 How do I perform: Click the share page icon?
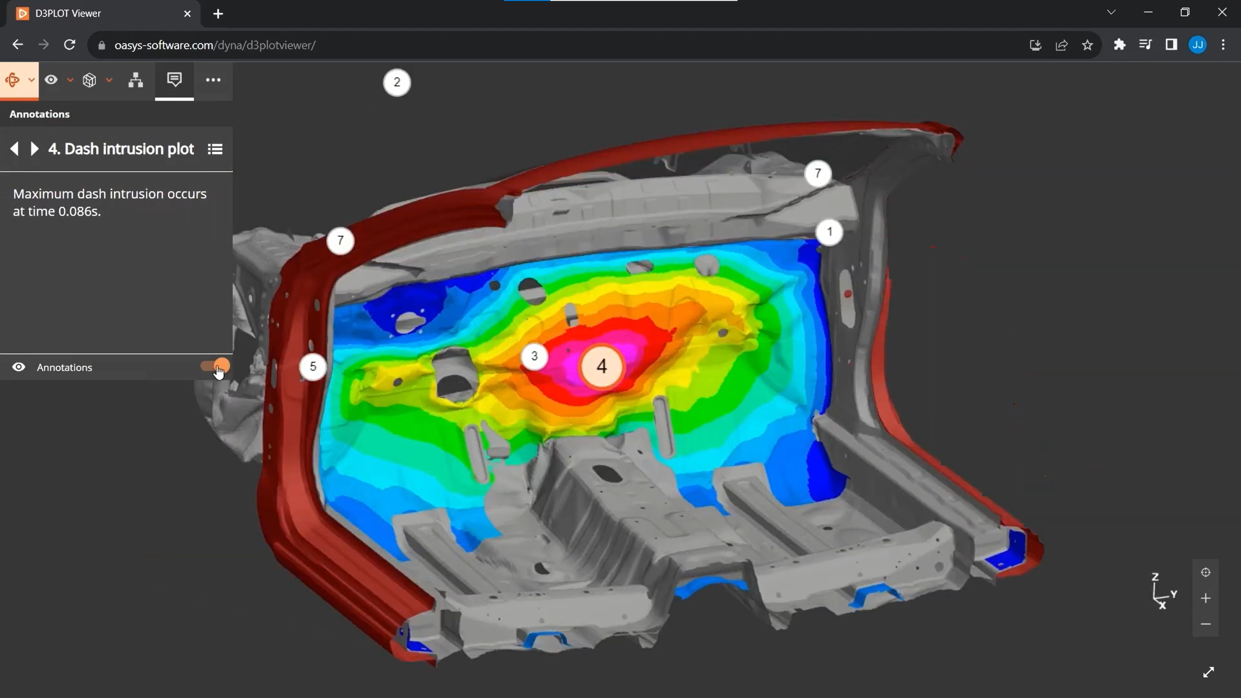(1061, 45)
